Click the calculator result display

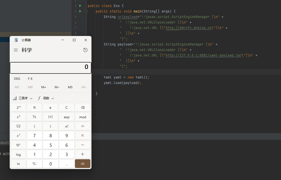tap(50, 68)
